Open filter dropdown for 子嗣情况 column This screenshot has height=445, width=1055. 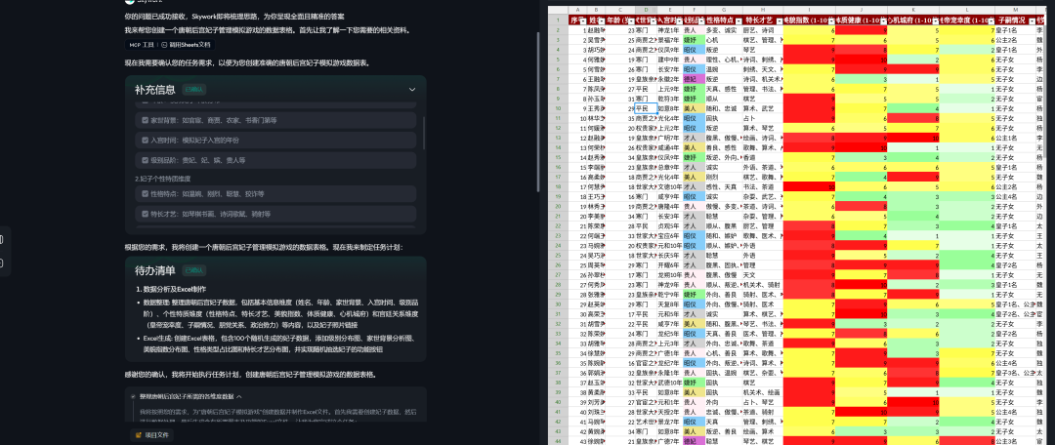[1031, 20]
